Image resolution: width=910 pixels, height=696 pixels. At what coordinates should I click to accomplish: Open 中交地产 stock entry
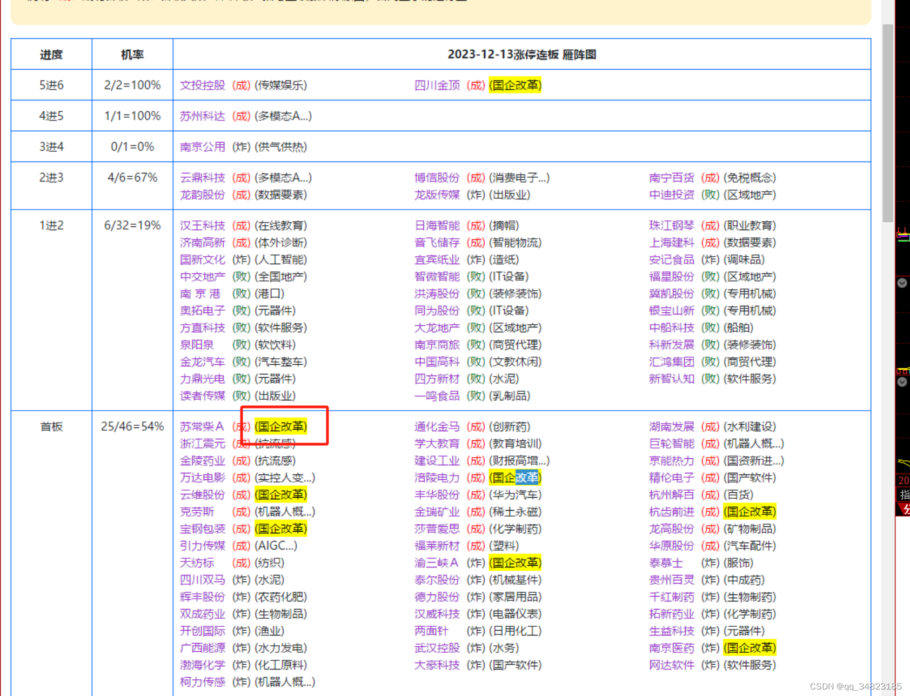[203, 277]
